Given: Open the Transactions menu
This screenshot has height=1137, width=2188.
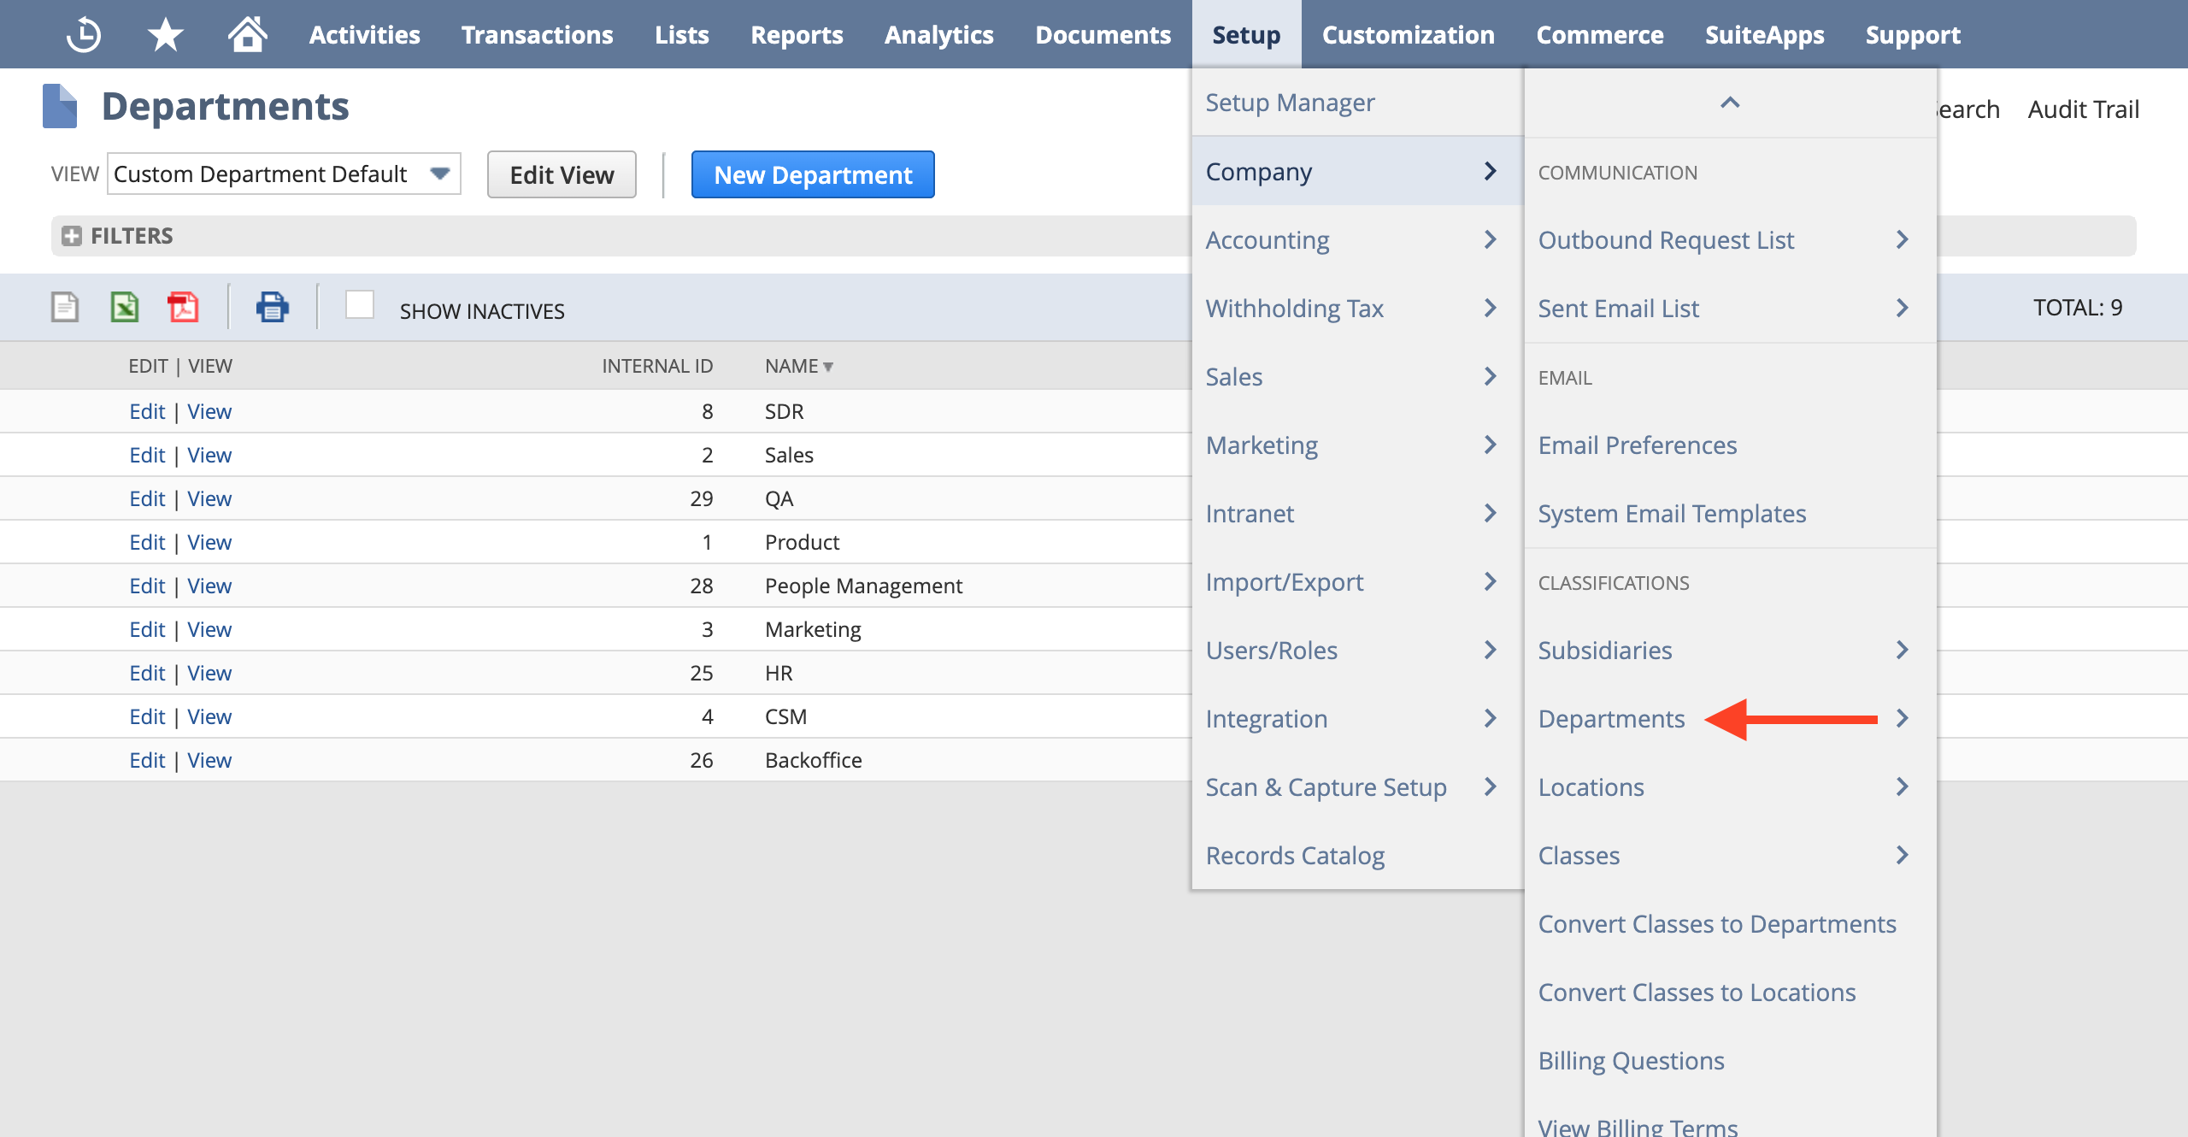Looking at the screenshot, I should pos(537,34).
